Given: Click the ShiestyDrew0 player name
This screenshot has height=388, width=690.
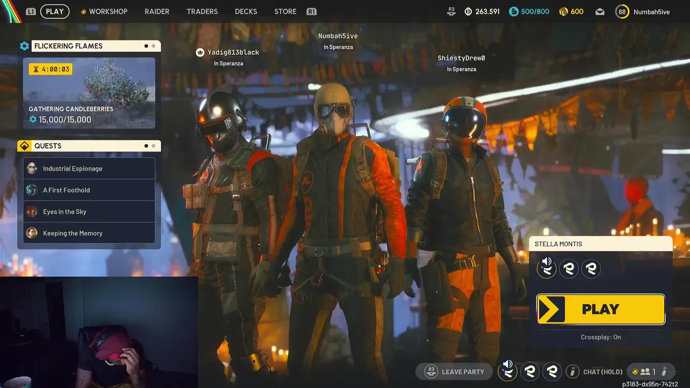Looking at the screenshot, I should click(461, 58).
